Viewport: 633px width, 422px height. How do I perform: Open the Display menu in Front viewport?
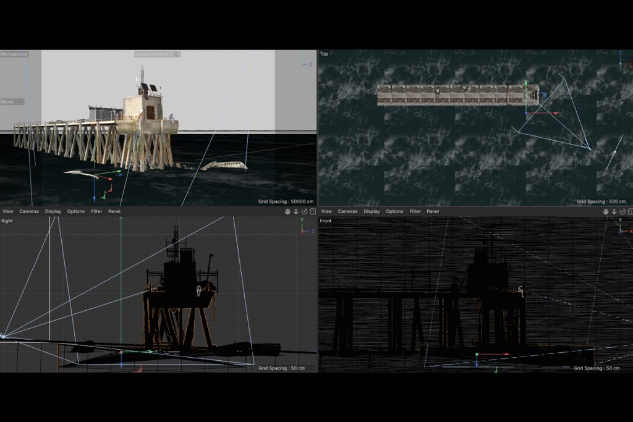(372, 211)
